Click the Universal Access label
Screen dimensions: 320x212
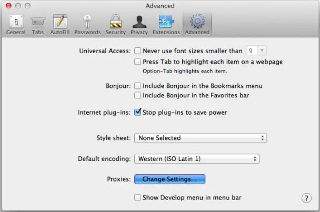(105, 51)
